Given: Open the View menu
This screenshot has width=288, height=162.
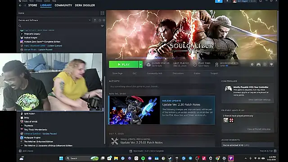Looking at the screenshot, I should [x=31, y=1].
